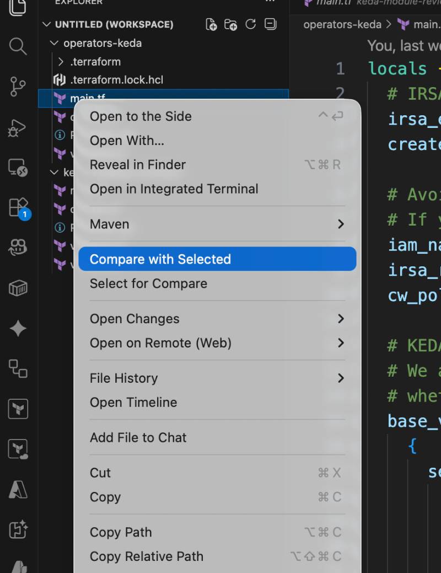Image resolution: width=441 pixels, height=573 pixels.
Task: Open the Source Control view
Action: 18,87
